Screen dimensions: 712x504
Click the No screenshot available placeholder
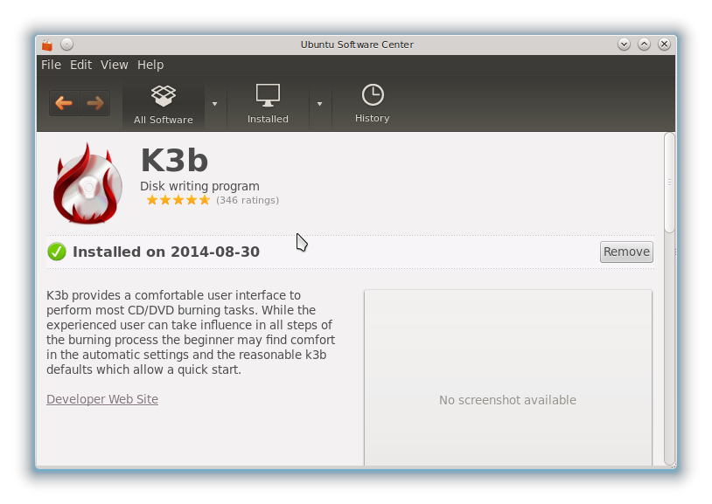507,377
